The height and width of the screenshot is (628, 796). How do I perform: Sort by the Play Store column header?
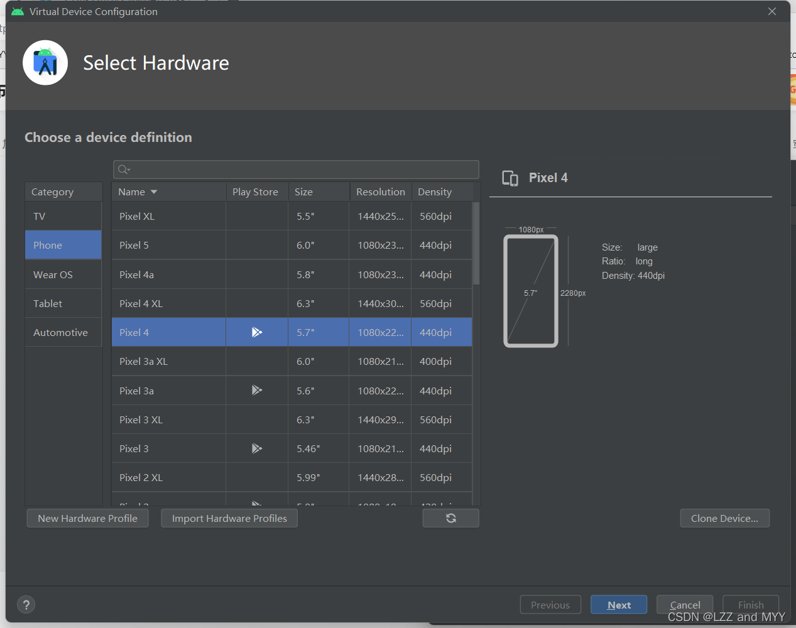(257, 192)
